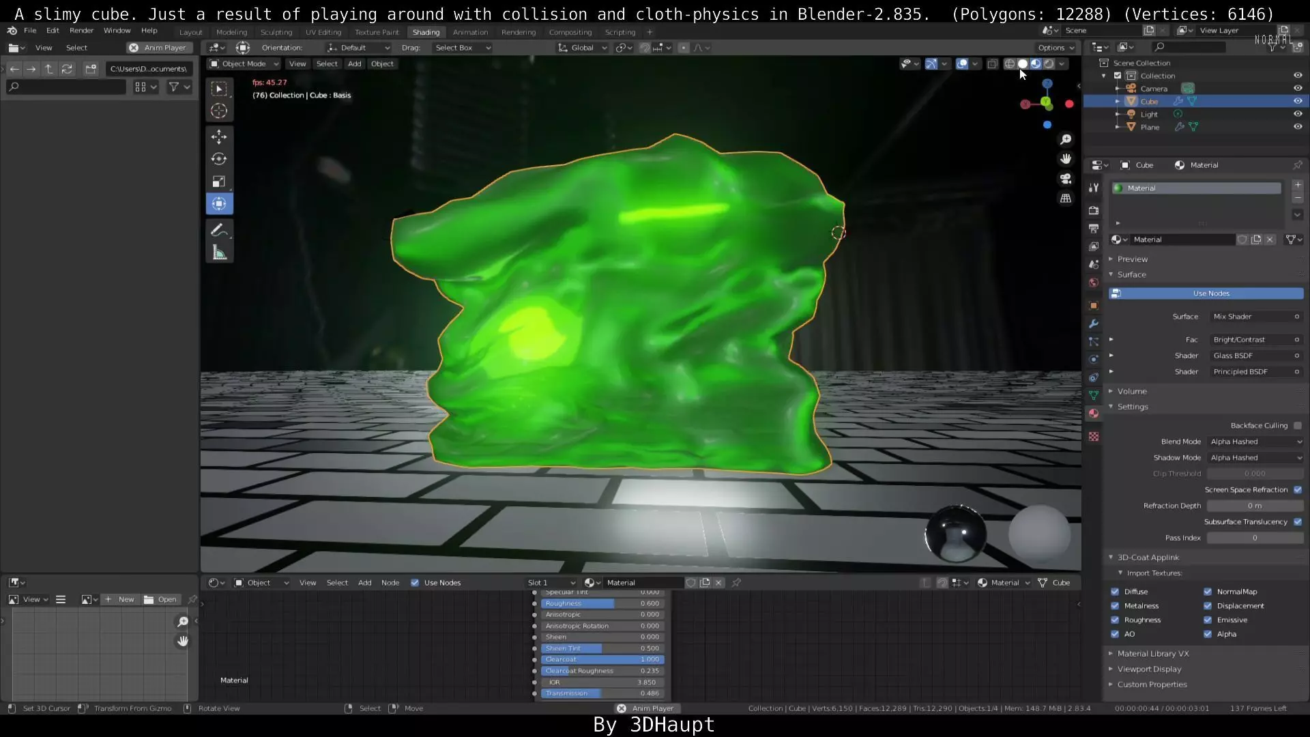Open the Tool properties tab
The width and height of the screenshot is (1310, 737).
[1094, 188]
